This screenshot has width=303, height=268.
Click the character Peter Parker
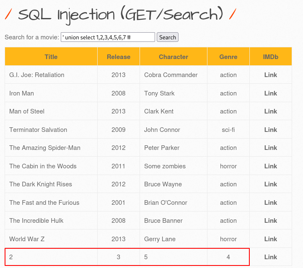pos(162,148)
